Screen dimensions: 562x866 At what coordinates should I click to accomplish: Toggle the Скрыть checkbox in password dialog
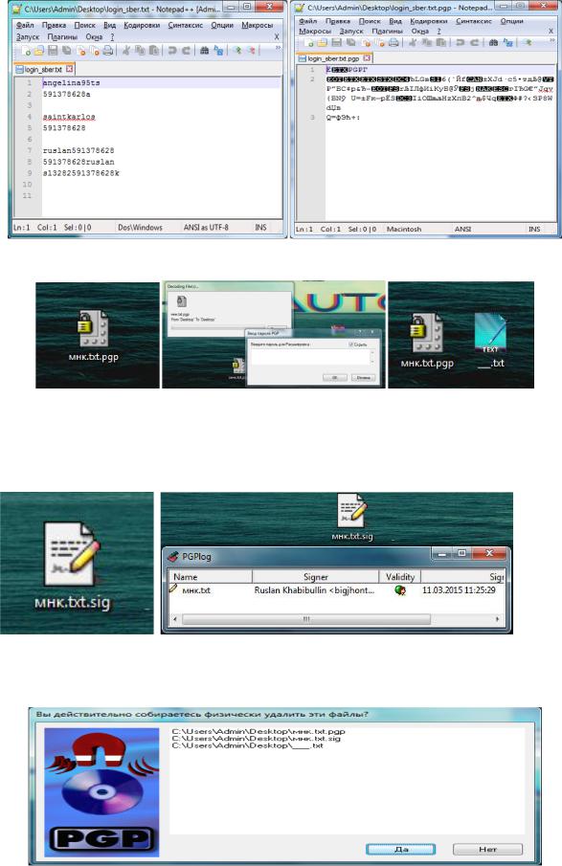pyautogui.click(x=351, y=344)
